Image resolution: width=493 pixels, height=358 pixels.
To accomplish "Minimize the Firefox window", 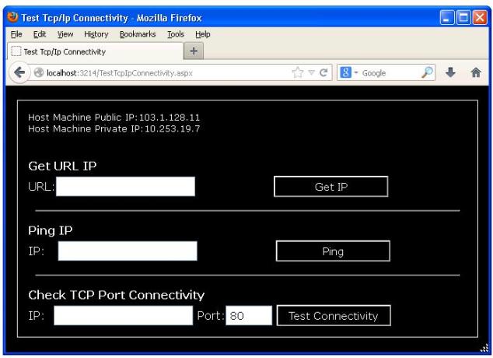I will pos(447,17).
